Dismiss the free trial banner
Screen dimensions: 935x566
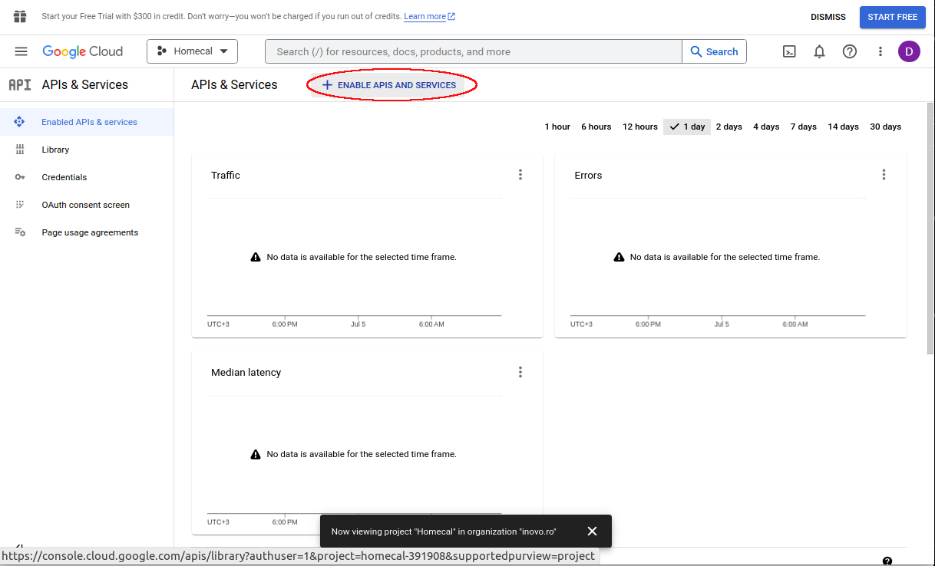point(828,16)
